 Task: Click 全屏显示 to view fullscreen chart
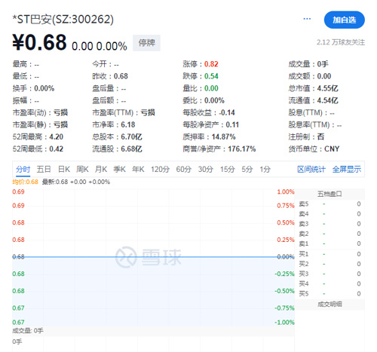tap(347, 170)
